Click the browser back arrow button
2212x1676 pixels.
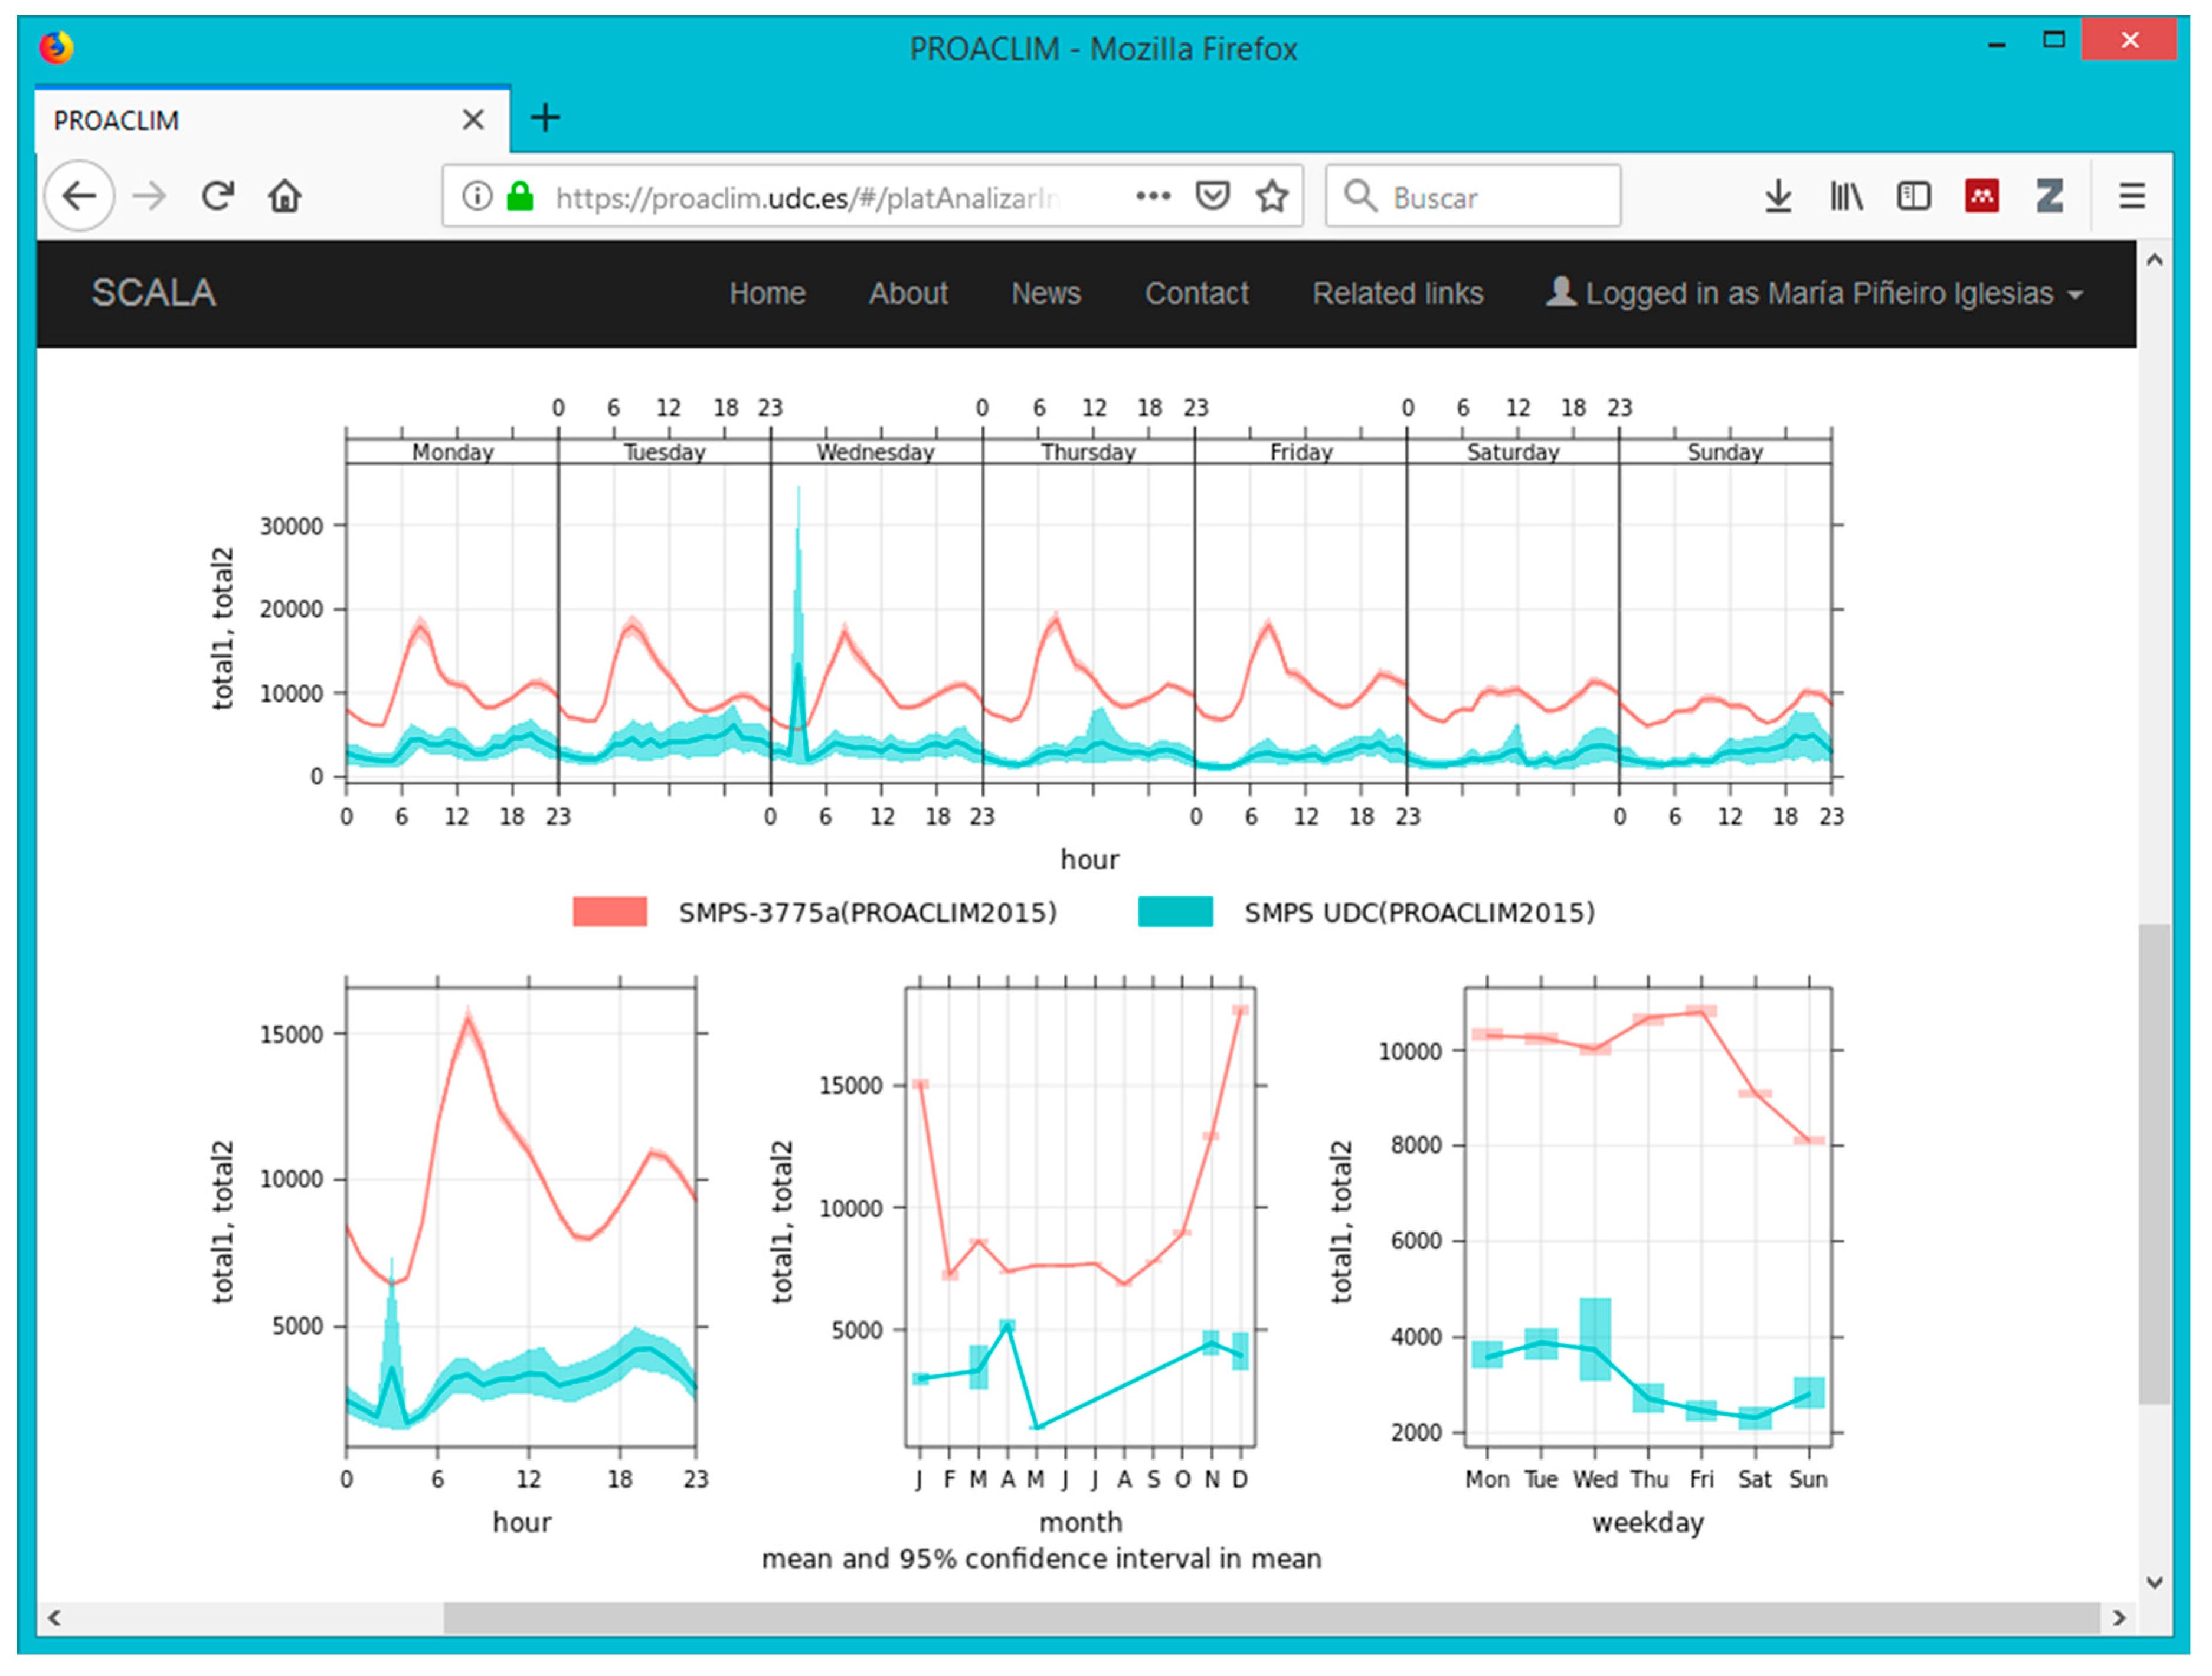(x=79, y=196)
